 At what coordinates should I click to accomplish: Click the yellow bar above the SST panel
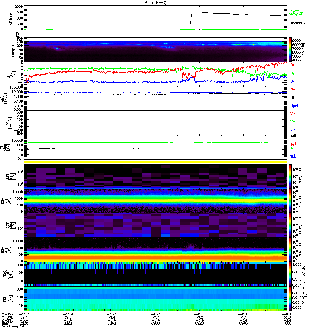coord(155,162)
